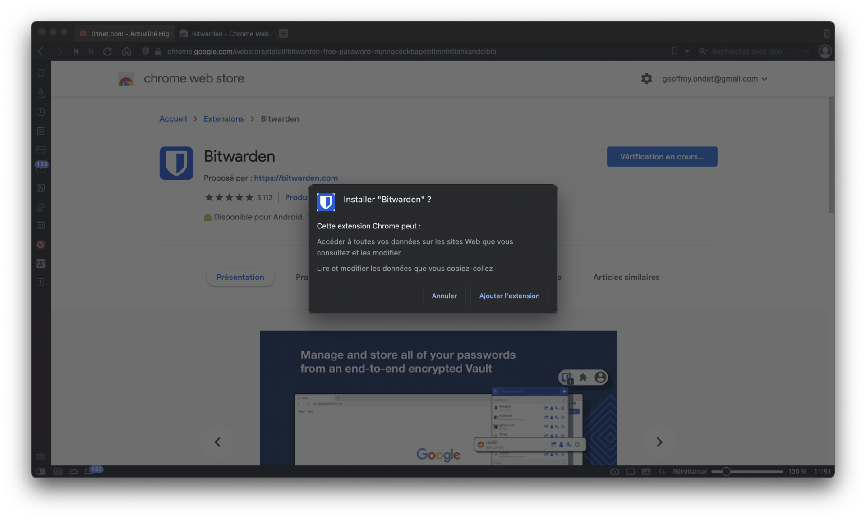Open the user profile avatar
Viewport: 866px width, 519px height.
[825, 51]
